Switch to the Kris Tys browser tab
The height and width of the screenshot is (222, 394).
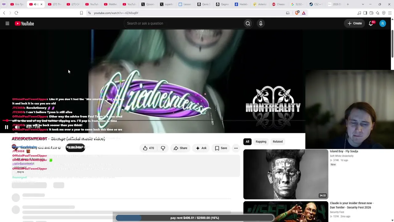[x=17, y=4]
